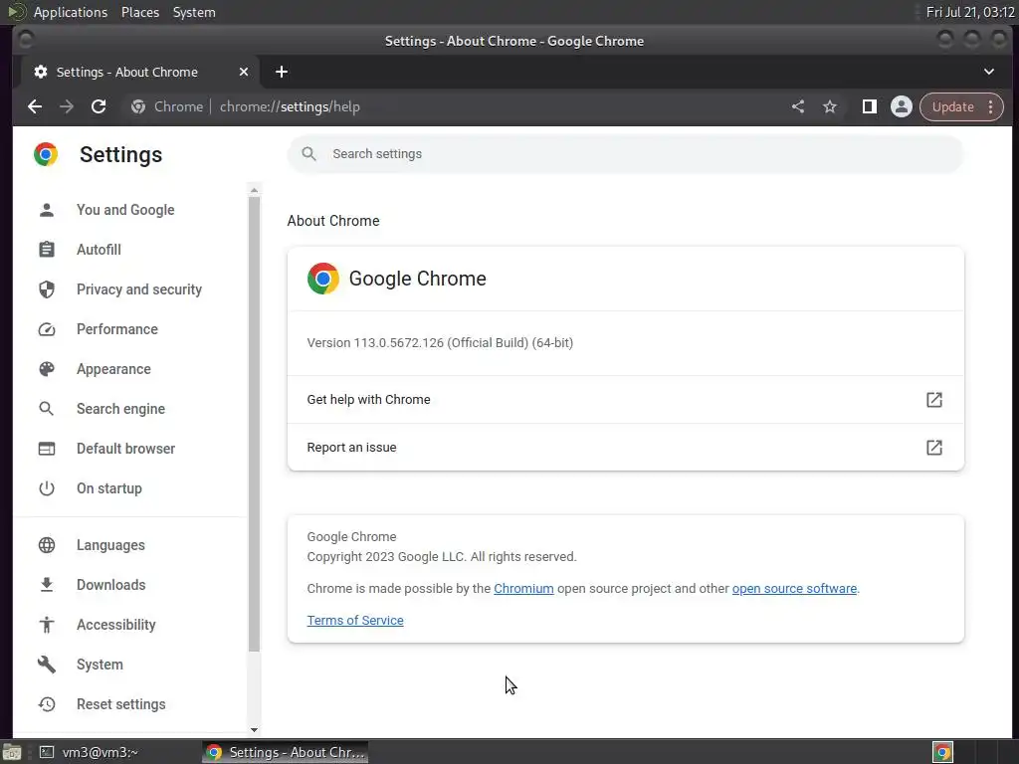Go back with the browser back arrow
This screenshot has width=1019, height=764.
35,106
